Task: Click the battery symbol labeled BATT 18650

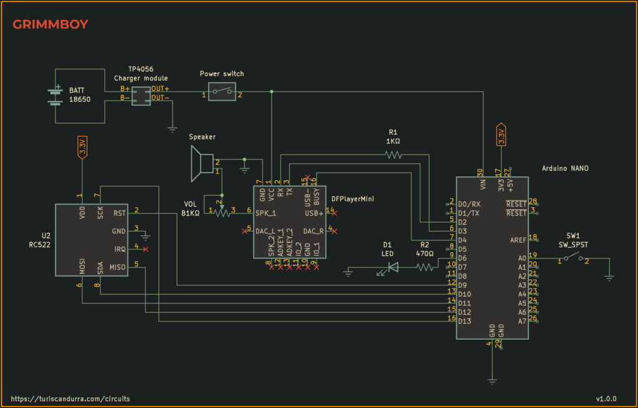Action: (x=55, y=95)
